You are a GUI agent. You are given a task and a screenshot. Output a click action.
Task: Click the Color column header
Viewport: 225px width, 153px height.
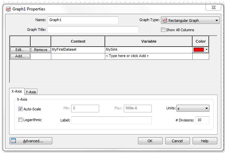(x=201, y=41)
